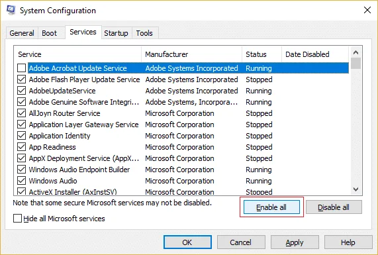The image size is (378, 255).
Task: Click the Disable all button
Action: pos(334,207)
